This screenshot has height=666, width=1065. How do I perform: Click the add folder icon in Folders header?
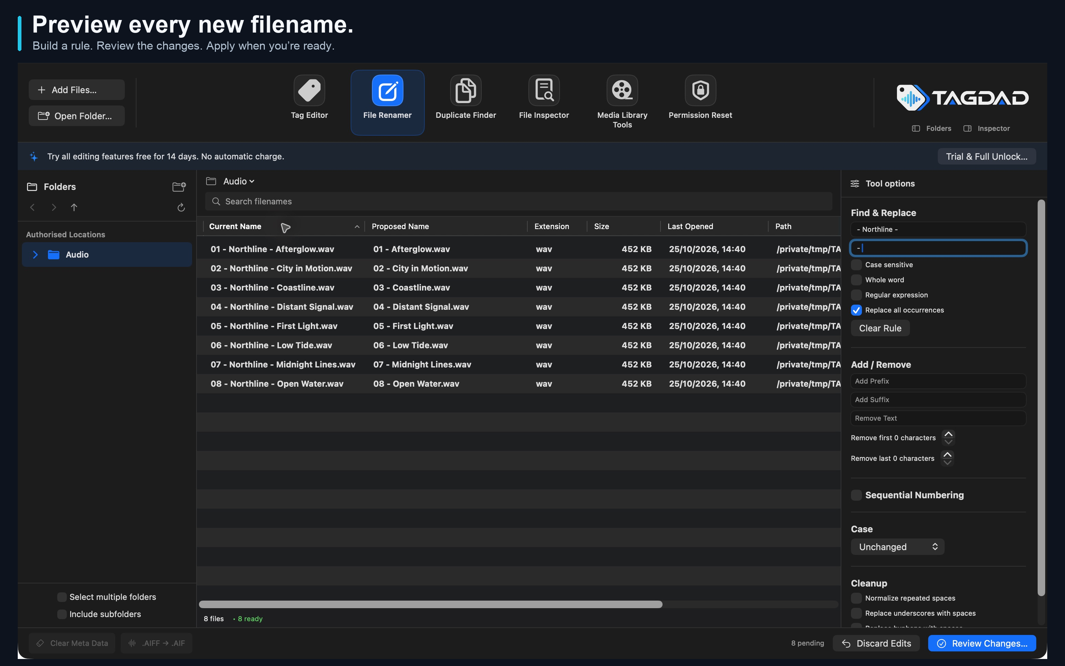(179, 187)
